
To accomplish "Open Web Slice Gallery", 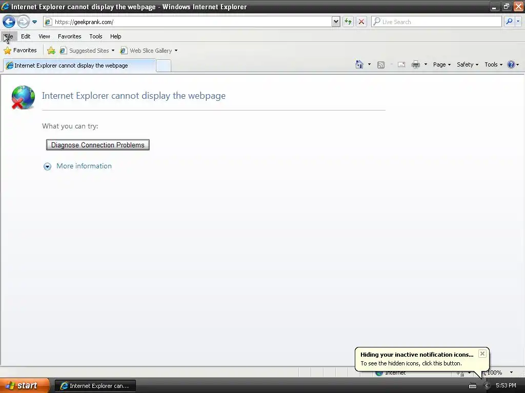I will tap(147, 51).
